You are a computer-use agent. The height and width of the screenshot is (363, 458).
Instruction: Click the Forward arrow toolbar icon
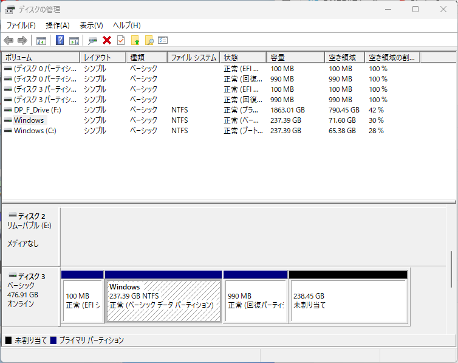[22, 40]
